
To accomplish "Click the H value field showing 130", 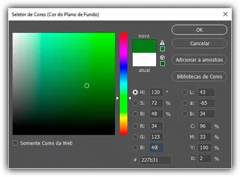I will pyautogui.click(x=156, y=92).
